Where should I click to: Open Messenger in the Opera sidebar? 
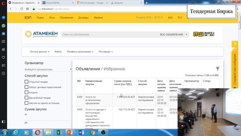point(3,18)
